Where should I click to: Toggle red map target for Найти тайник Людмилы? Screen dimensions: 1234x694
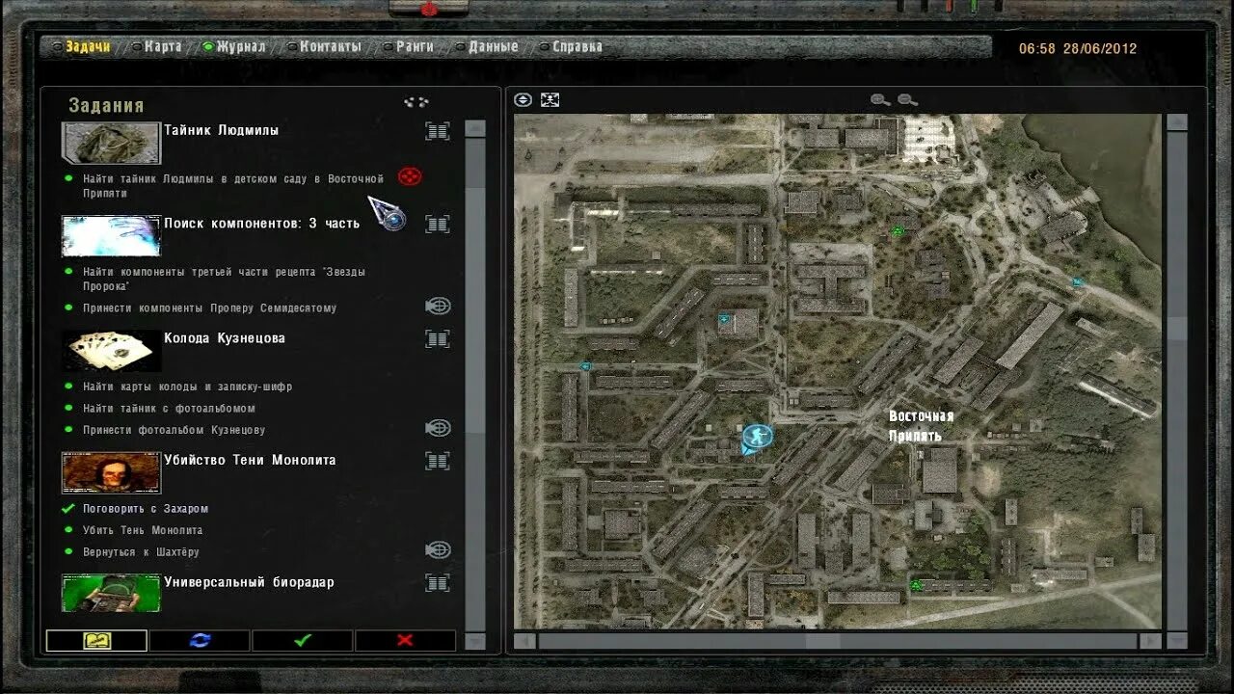click(410, 177)
